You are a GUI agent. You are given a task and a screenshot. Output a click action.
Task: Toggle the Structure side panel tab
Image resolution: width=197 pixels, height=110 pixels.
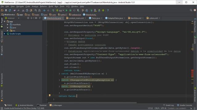(2, 37)
